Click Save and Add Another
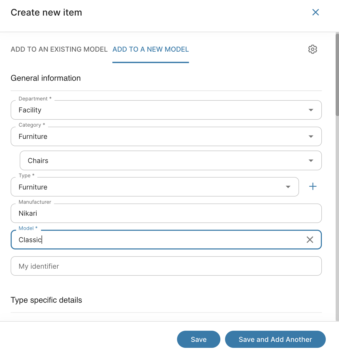Viewport: 339px width, 352px height. tap(275, 339)
